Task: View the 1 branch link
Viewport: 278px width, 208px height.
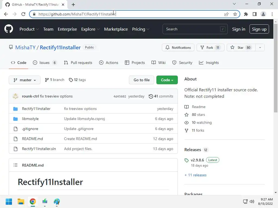Action: pos(55,80)
